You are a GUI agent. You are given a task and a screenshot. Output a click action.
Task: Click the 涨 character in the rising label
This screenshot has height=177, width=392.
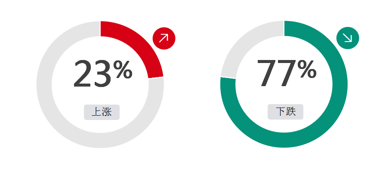coord(107,112)
